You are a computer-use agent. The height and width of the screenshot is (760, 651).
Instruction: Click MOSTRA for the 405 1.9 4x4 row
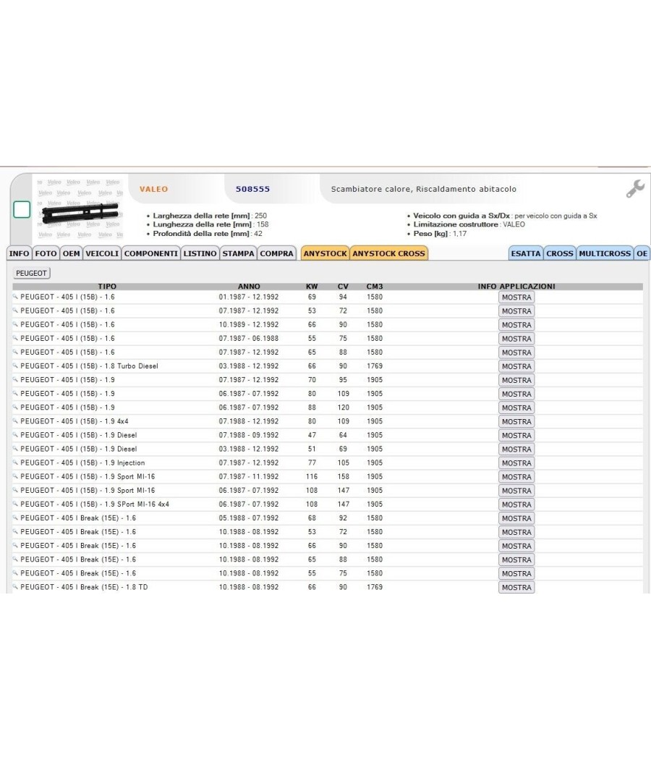point(516,422)
